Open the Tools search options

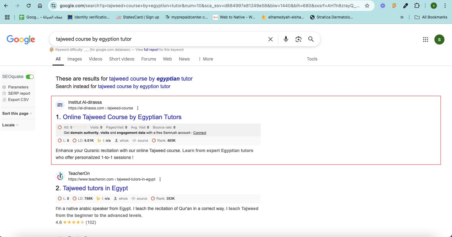tap(312, 59)
